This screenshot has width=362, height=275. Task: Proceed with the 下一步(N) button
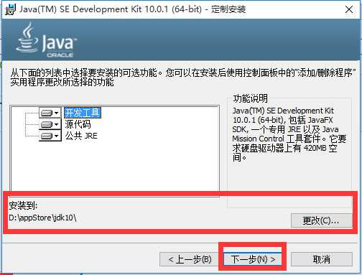click(253, 259)
